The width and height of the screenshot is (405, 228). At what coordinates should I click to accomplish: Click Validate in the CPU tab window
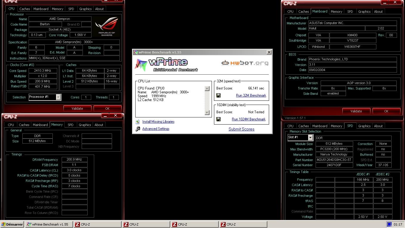pos(77,109)
